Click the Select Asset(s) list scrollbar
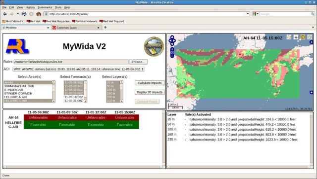Viewport: 317px width, 179px height. [53, 92]
